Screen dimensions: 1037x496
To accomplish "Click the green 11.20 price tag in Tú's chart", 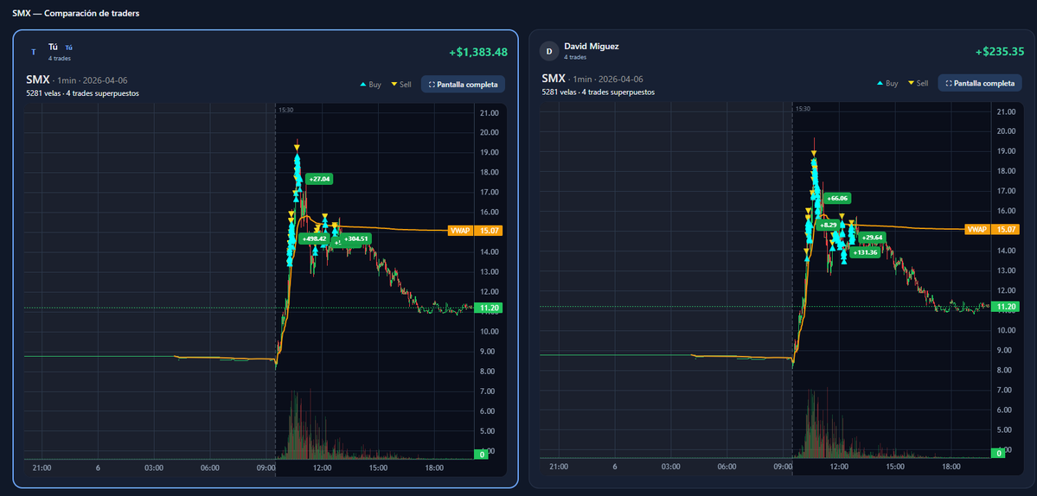I will [x=489, y=308].
